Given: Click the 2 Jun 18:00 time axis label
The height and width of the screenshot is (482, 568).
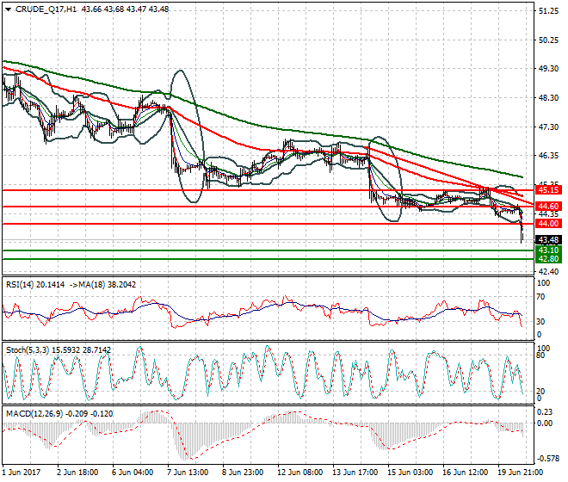Looking at the screenshot, I should coord(77,473).
